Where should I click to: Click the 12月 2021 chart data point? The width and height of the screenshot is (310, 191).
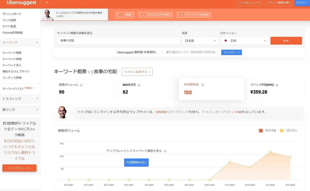(x=250, y=167)
